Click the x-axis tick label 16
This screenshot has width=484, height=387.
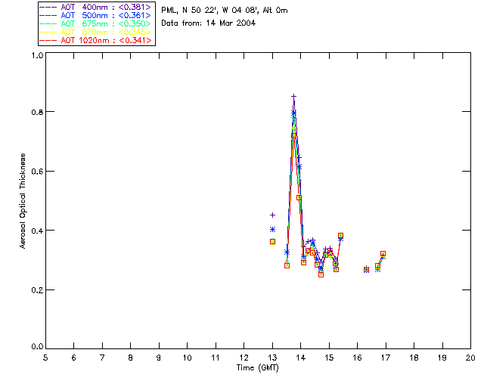[357, 358]
